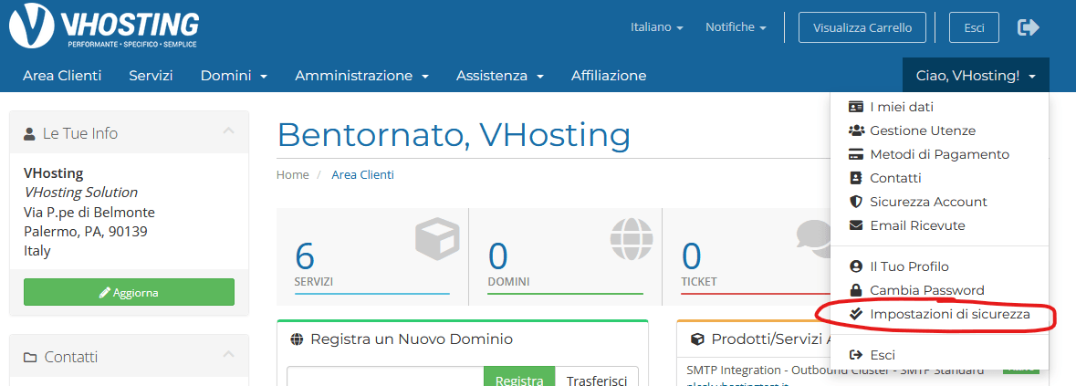The width and height of the screenshot is (1076, 386).
Task: Click the VHosting Solution company text
Action: pos(81,193)
